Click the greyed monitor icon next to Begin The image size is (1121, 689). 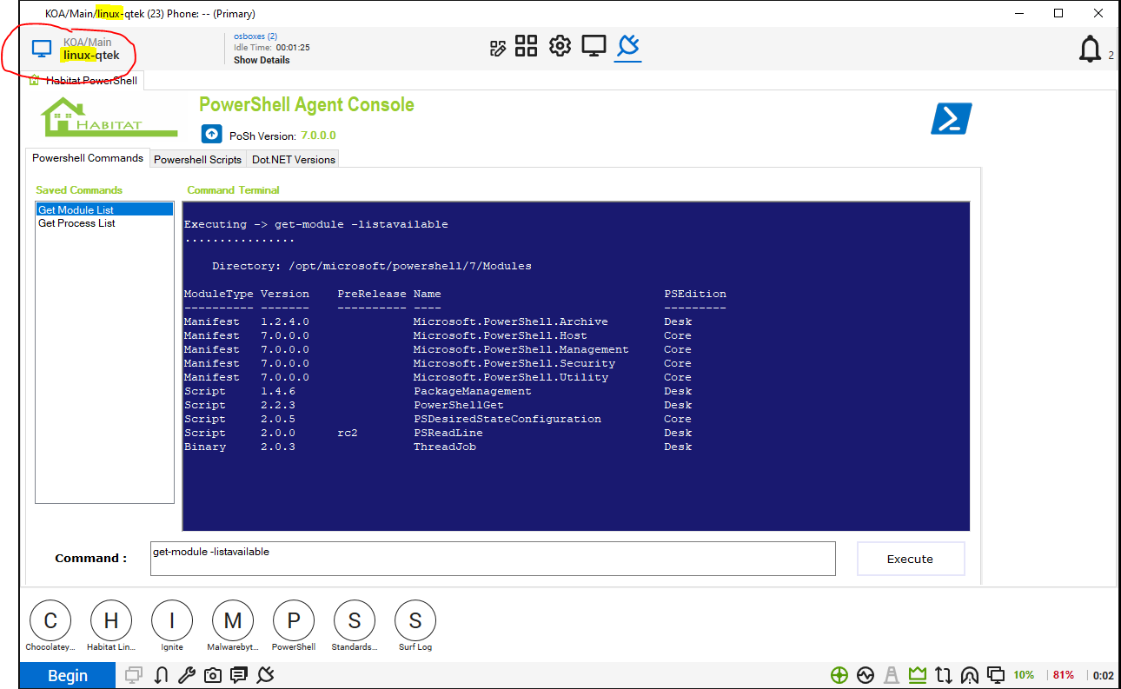point(134,675)
